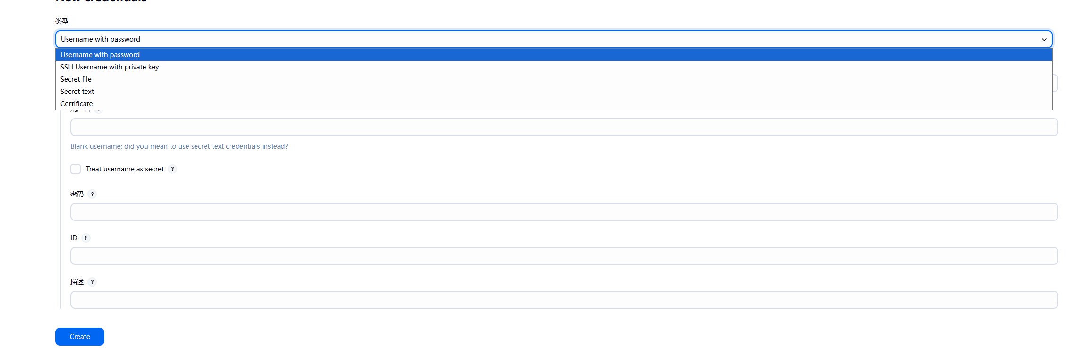Click the 密码 field label

[x=77, y=194]
